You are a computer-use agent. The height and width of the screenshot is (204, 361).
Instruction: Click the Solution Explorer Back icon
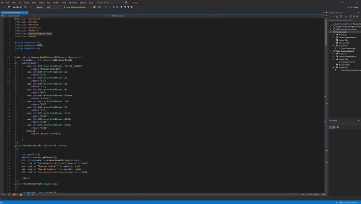click(331, 17)
